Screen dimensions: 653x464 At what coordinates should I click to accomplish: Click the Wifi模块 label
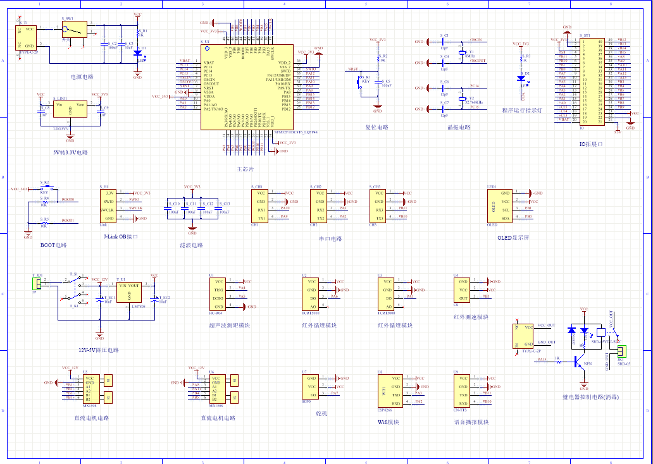388,422
